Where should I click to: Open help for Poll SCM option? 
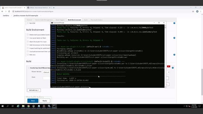coord(174,23)
